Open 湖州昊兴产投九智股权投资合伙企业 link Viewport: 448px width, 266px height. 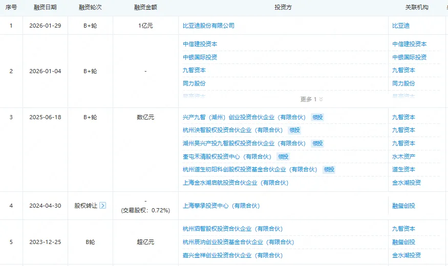tap(244, 143)
